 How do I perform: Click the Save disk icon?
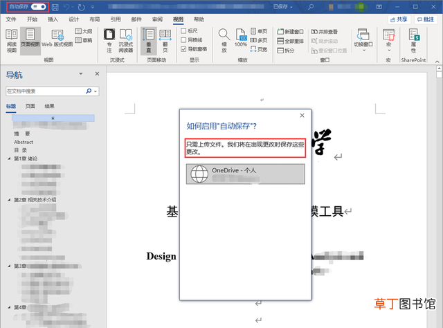click(55, 7)
